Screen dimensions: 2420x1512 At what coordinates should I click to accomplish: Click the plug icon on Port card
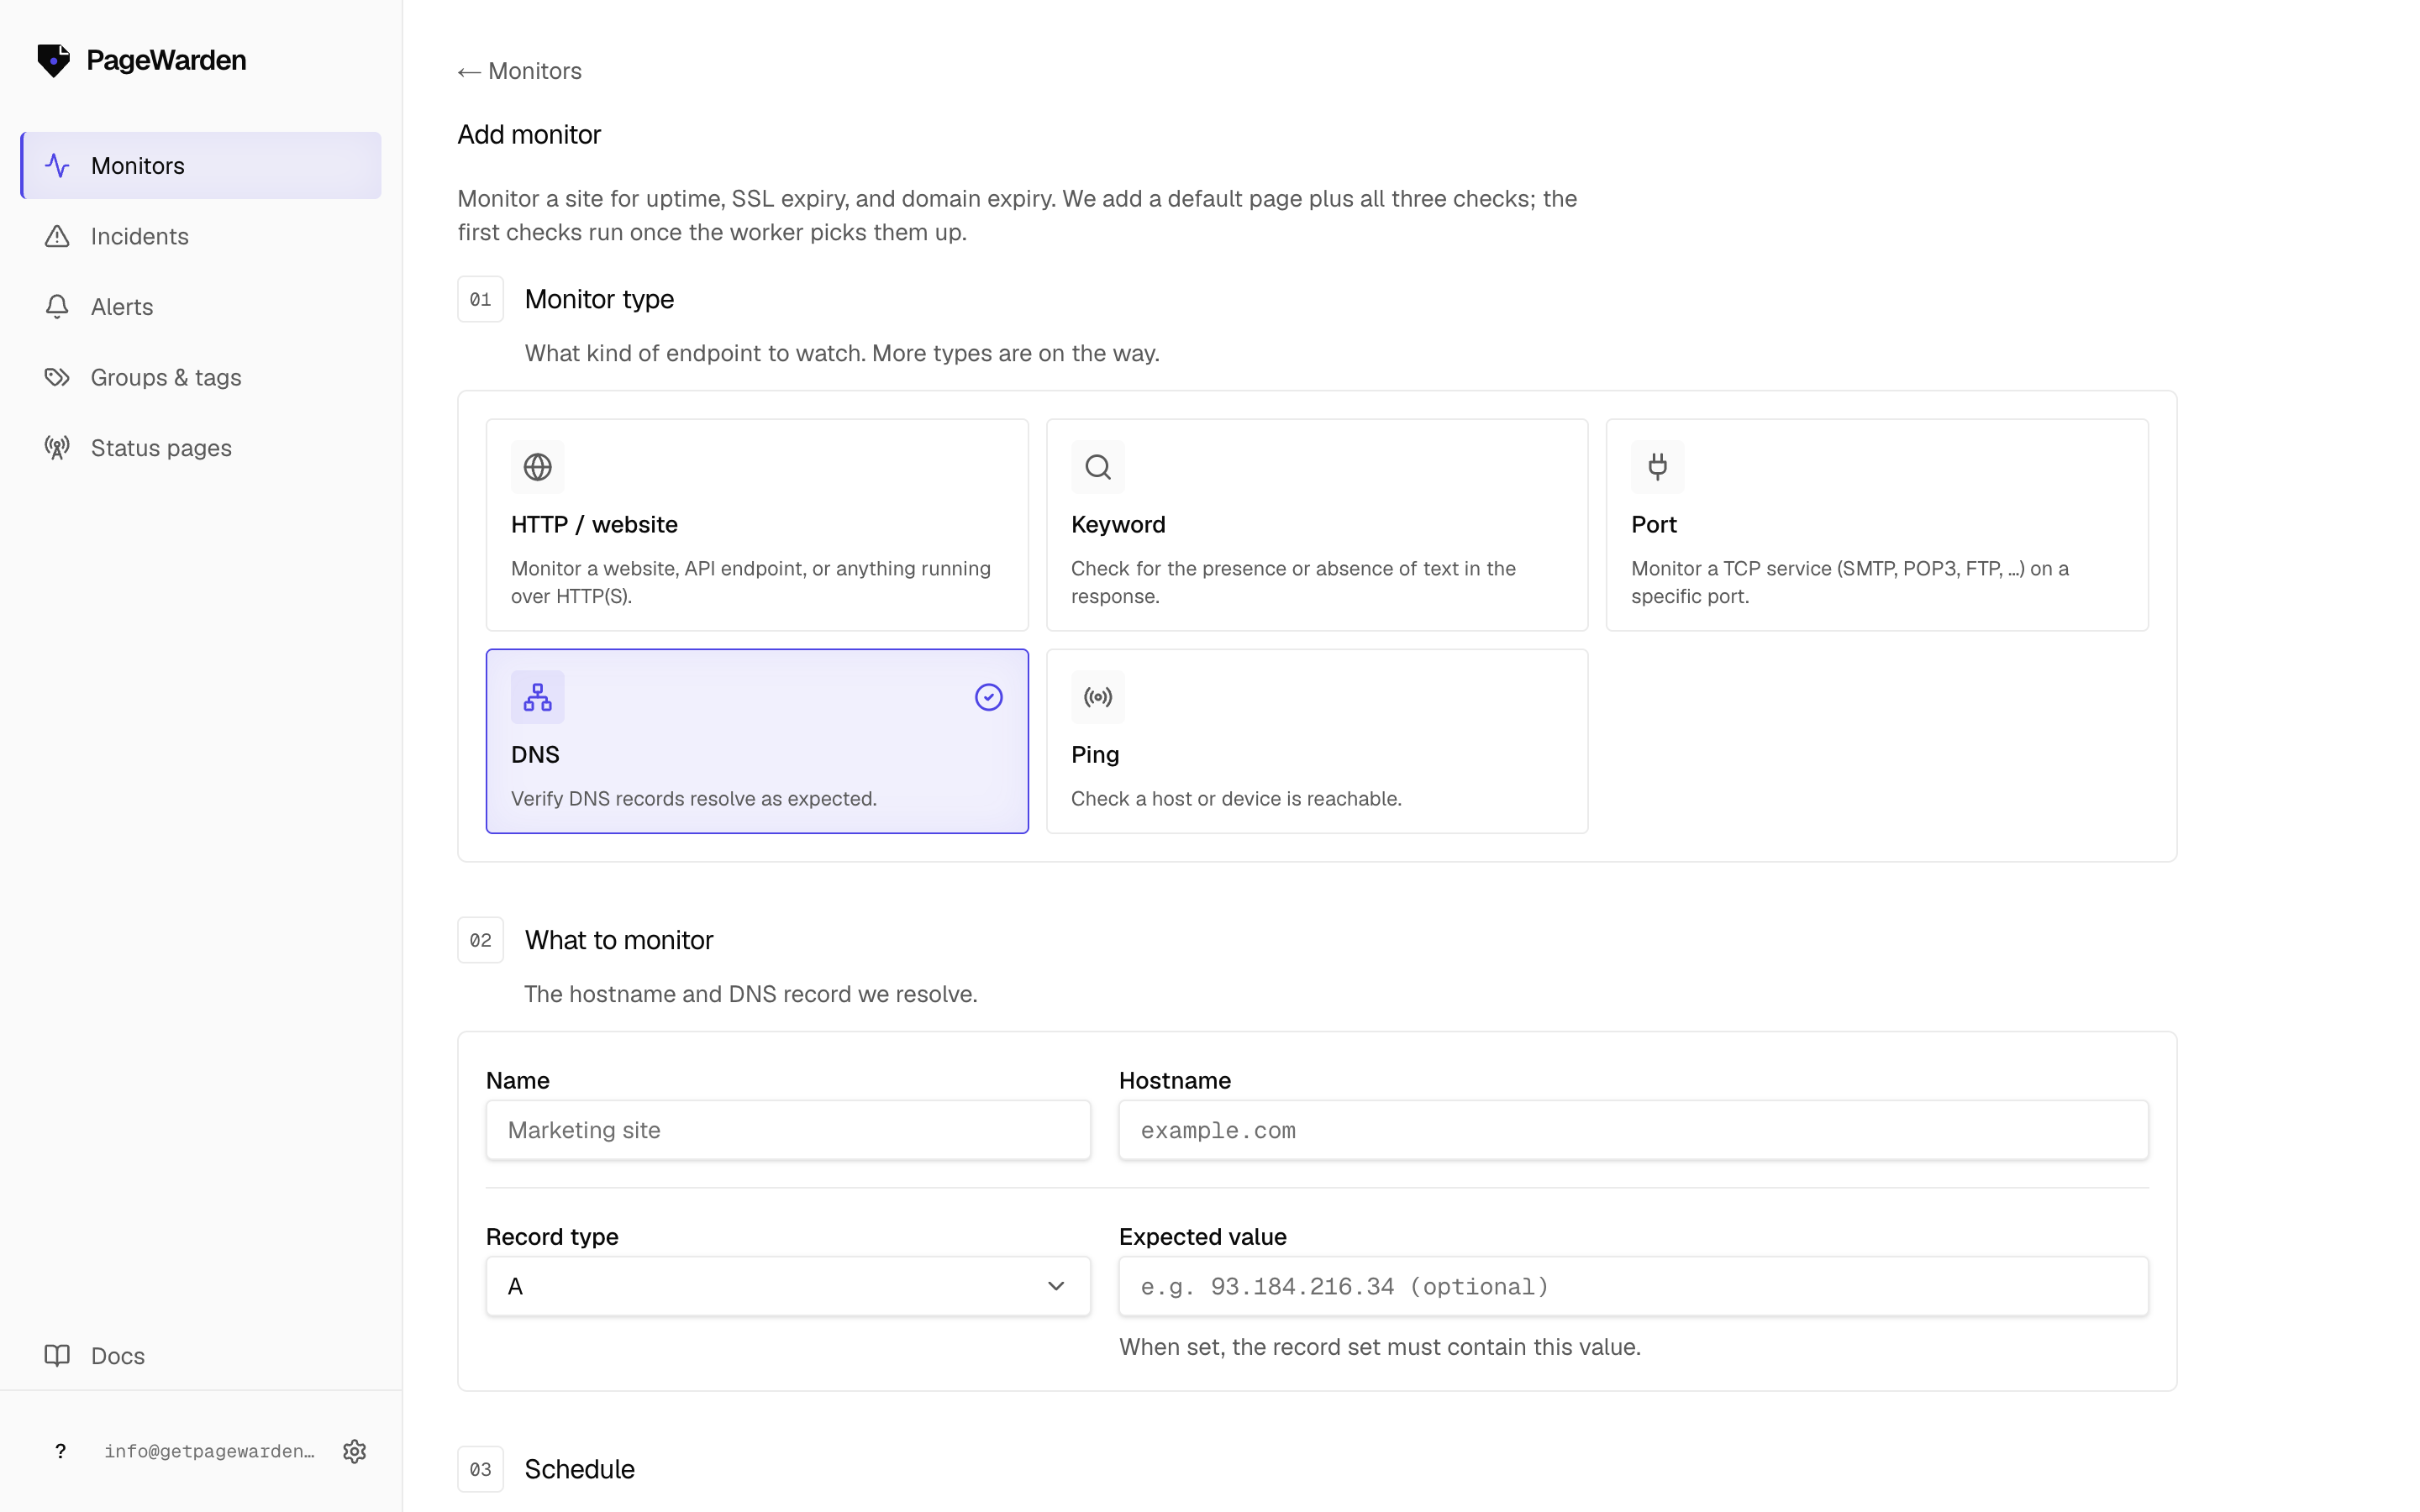1658,467
